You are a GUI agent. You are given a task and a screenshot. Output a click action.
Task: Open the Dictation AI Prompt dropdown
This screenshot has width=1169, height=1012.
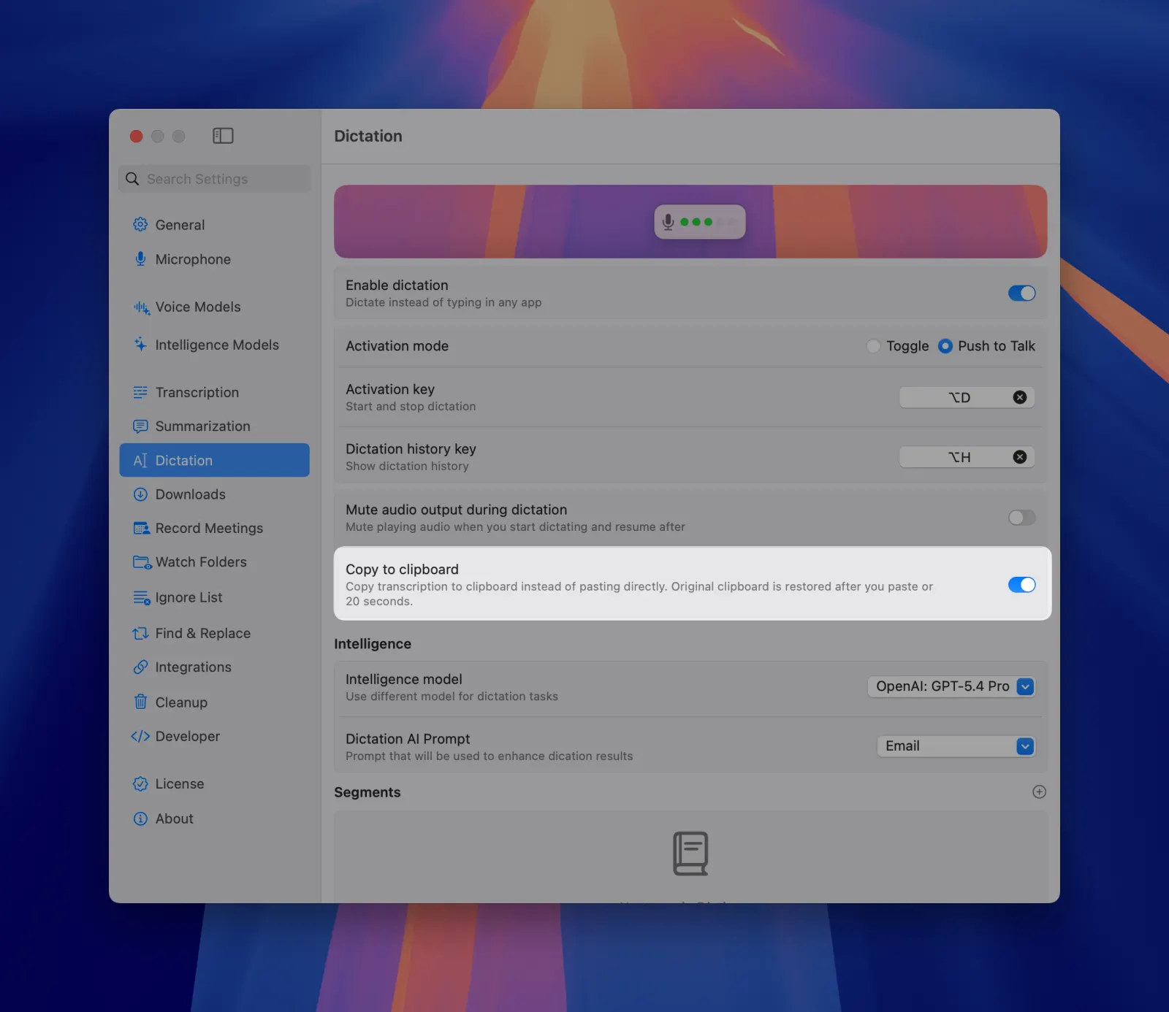click(x=956, y=746)
